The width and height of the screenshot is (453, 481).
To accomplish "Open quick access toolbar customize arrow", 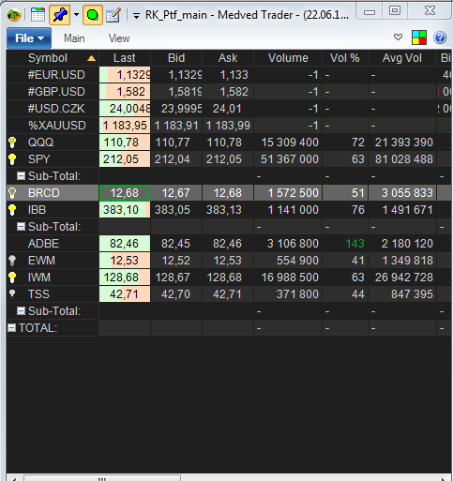I will tap(136, 15).
